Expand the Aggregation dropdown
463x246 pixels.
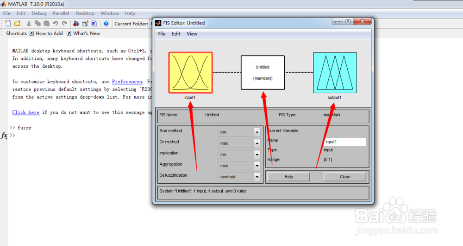[257, 166]
